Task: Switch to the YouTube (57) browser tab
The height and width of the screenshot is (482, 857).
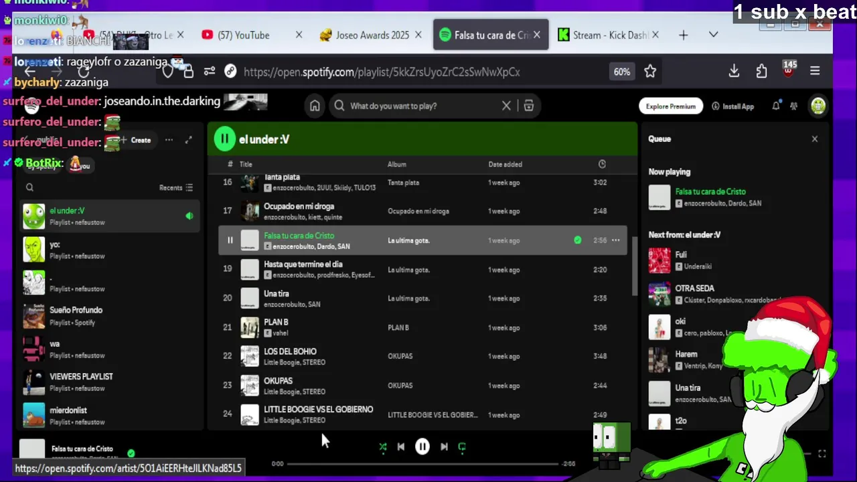Action: click(244, 35)
